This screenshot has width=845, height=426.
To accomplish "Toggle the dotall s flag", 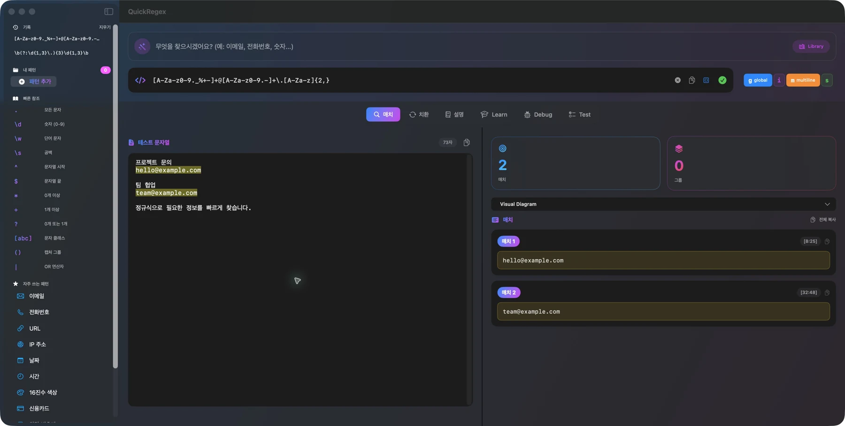I will (x=827, y=80).
